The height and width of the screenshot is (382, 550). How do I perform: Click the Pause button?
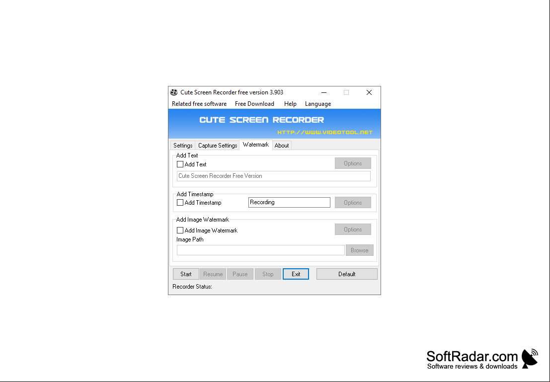click(x=240, y=274)
